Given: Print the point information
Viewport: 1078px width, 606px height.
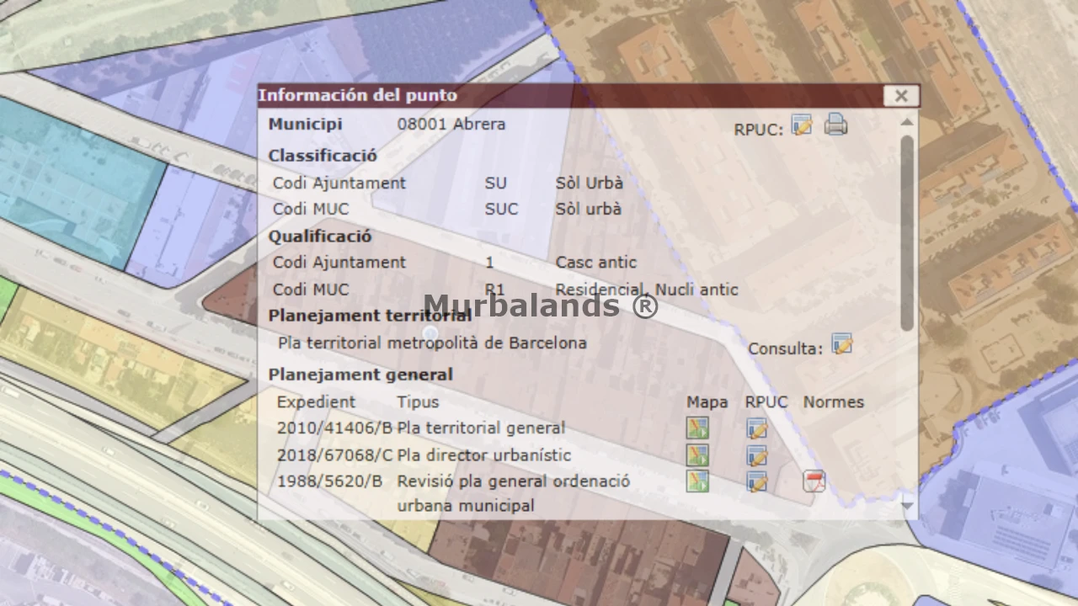Looking at the screenshot, I should pyautogui.click(x=835, y=125).
